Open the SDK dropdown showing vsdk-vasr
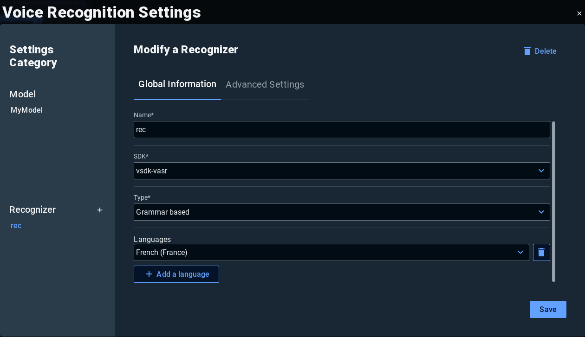The height and width of the screenshot is (337, 585). pyautogui.click(x=342, y=171)
